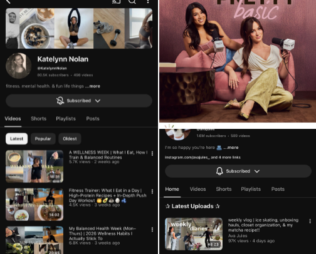
Task: Open options for the A WELLNESS WEEK video
Action: pyautogui.click(x=152, y=153)
